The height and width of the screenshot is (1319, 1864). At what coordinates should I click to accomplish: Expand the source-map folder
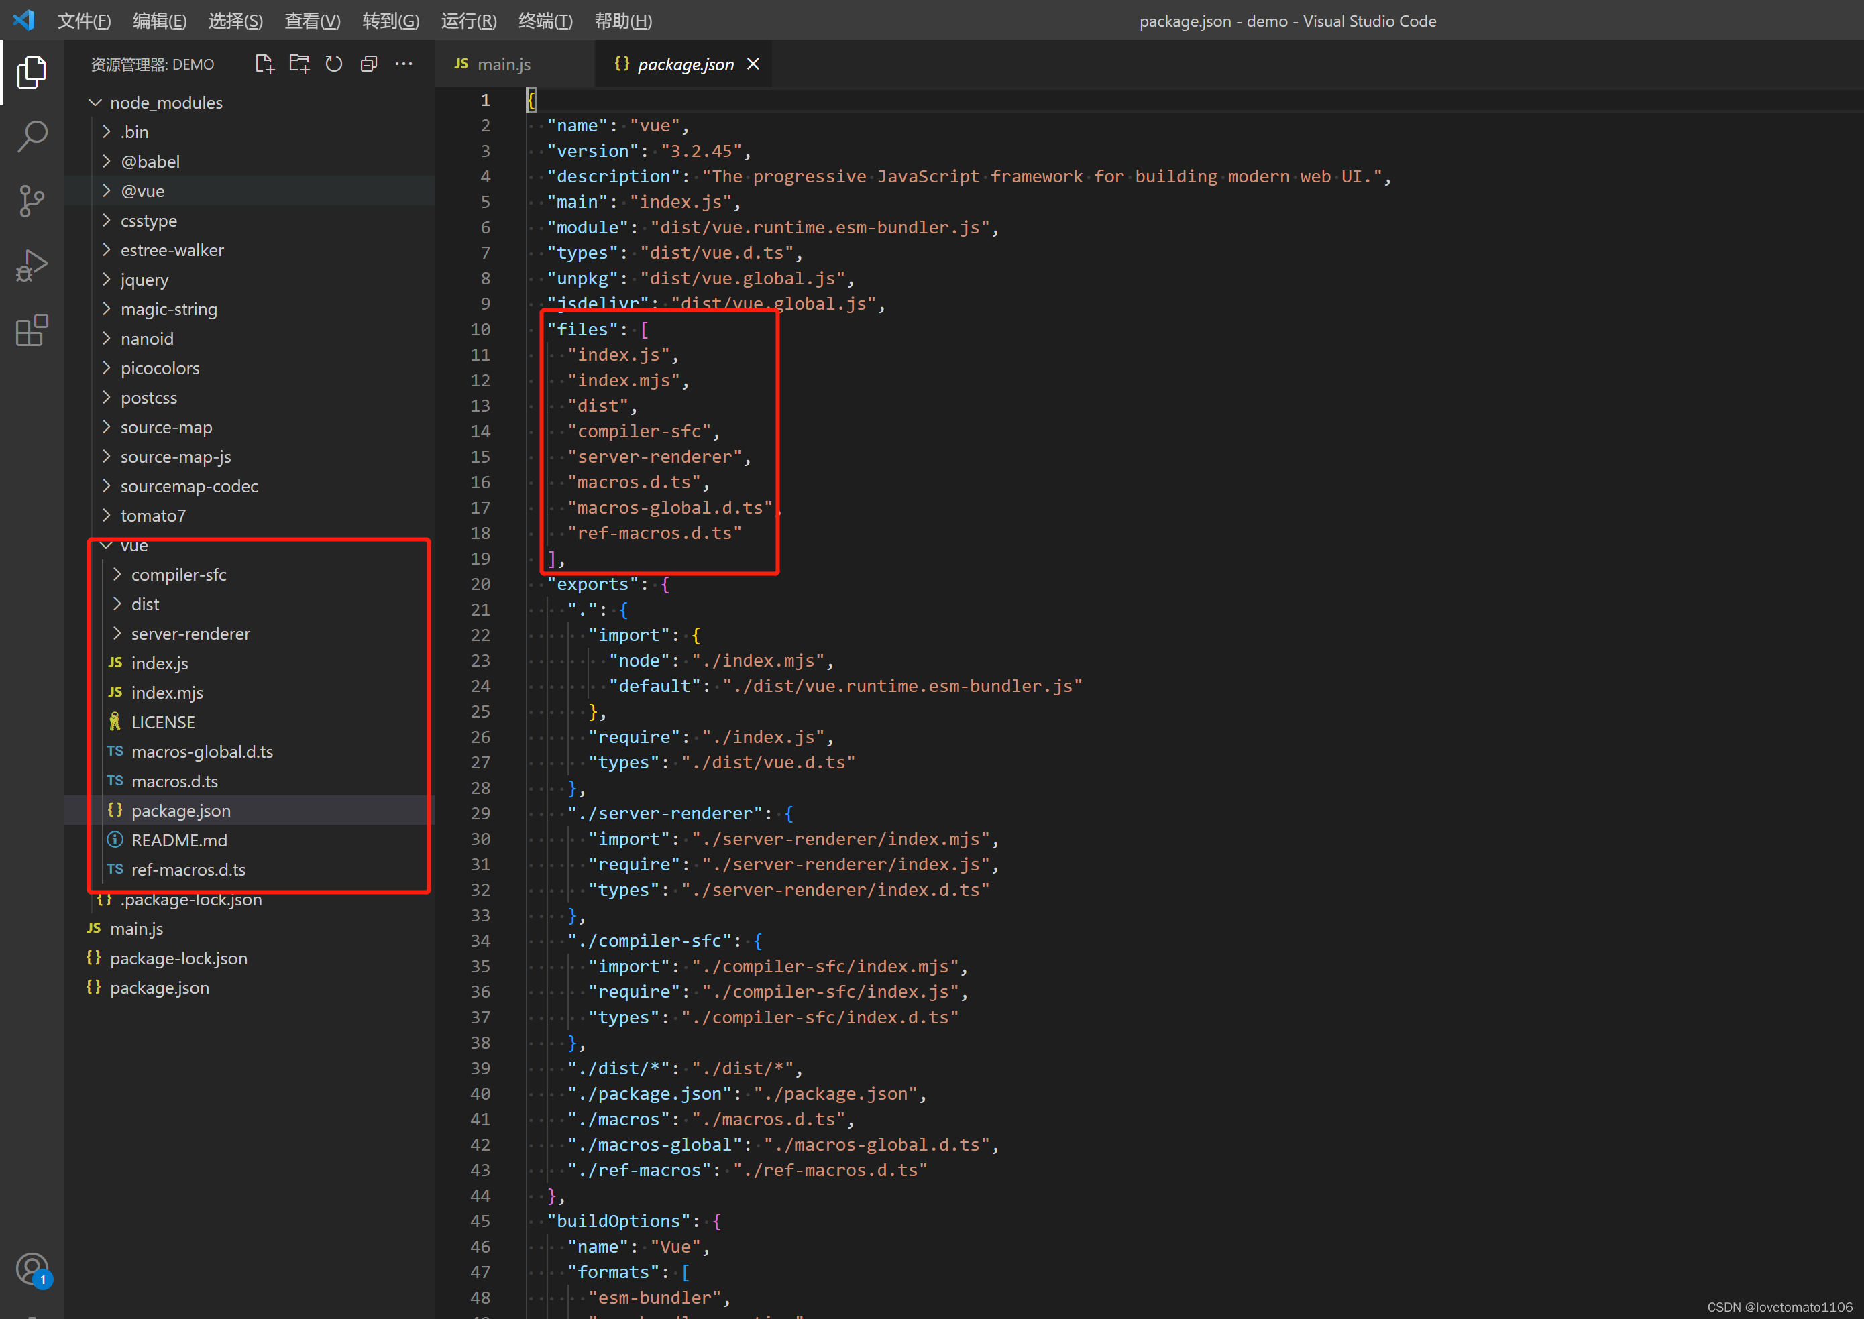(250, 427)
